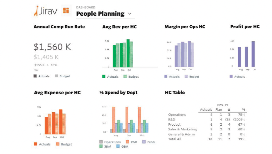Open the orange dashboard grid icon
Image resolution: width=272 pixels, height=154 pixels.
pos(66,10)
